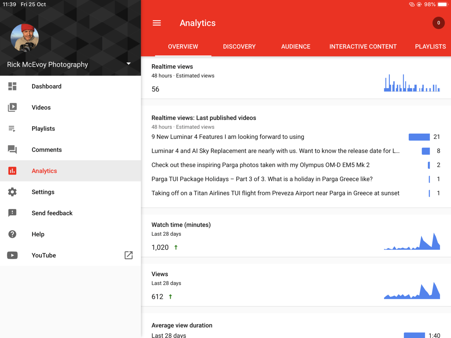Viewport: 451px width, 338px height.
Task: Tap the Analytics page title
Action: pyautogui.click(x=198, y=23)
